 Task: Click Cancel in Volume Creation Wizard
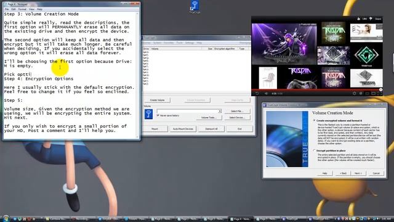coord(376,173)
